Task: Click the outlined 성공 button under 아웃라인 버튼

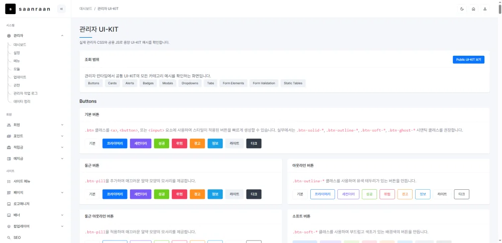Action: click(369, 194)
